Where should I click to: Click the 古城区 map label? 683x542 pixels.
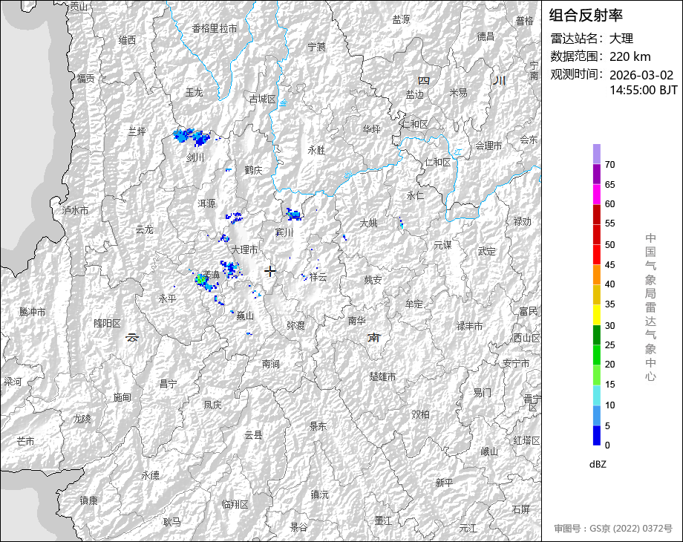tap(263, 99)
